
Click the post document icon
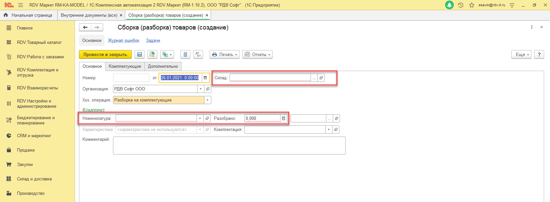[152, 55]
